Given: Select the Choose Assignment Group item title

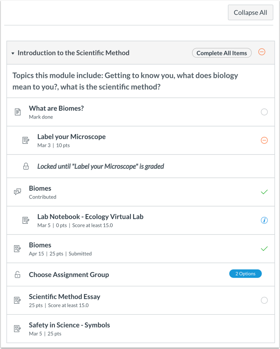Looking at the screenshot, I should coord(68,274).
